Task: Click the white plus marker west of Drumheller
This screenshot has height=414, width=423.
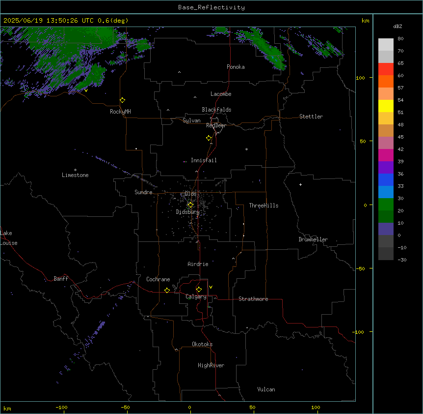Action: click(x=300, y=184)
